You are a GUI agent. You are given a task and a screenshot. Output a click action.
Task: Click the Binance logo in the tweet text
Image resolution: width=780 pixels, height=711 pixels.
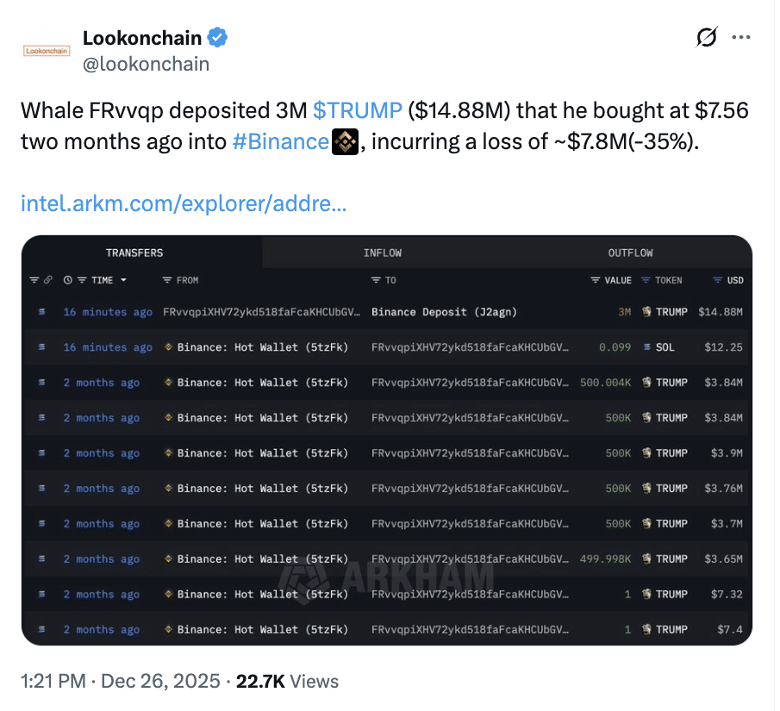click(x=344, y=141)
